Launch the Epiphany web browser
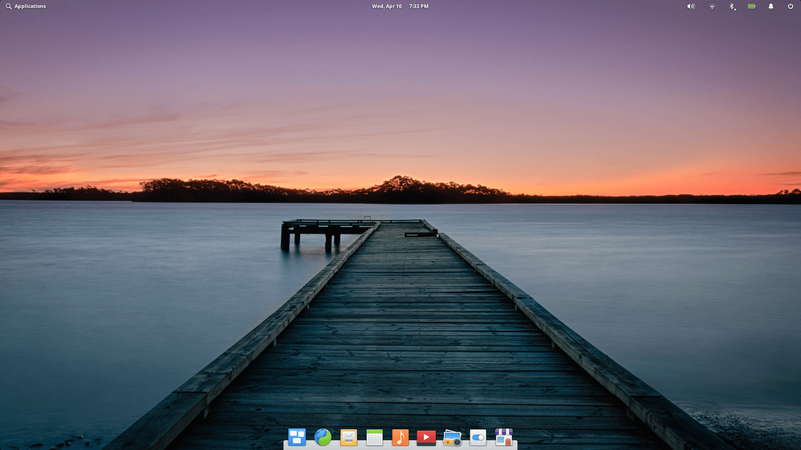This screenshot has height=450, width=801. click(323, 437)
